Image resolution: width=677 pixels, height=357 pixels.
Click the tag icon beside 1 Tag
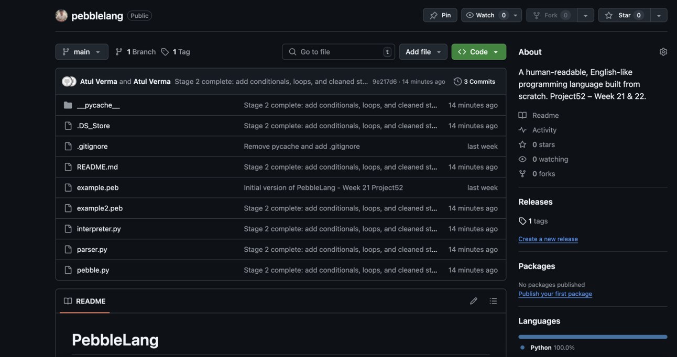pos(165,52)
